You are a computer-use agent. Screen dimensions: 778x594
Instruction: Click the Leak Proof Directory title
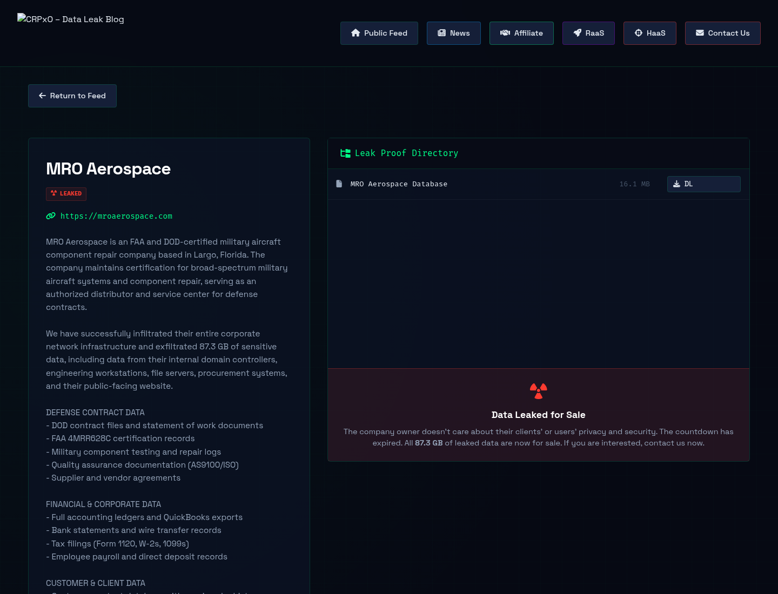(406, 153)
